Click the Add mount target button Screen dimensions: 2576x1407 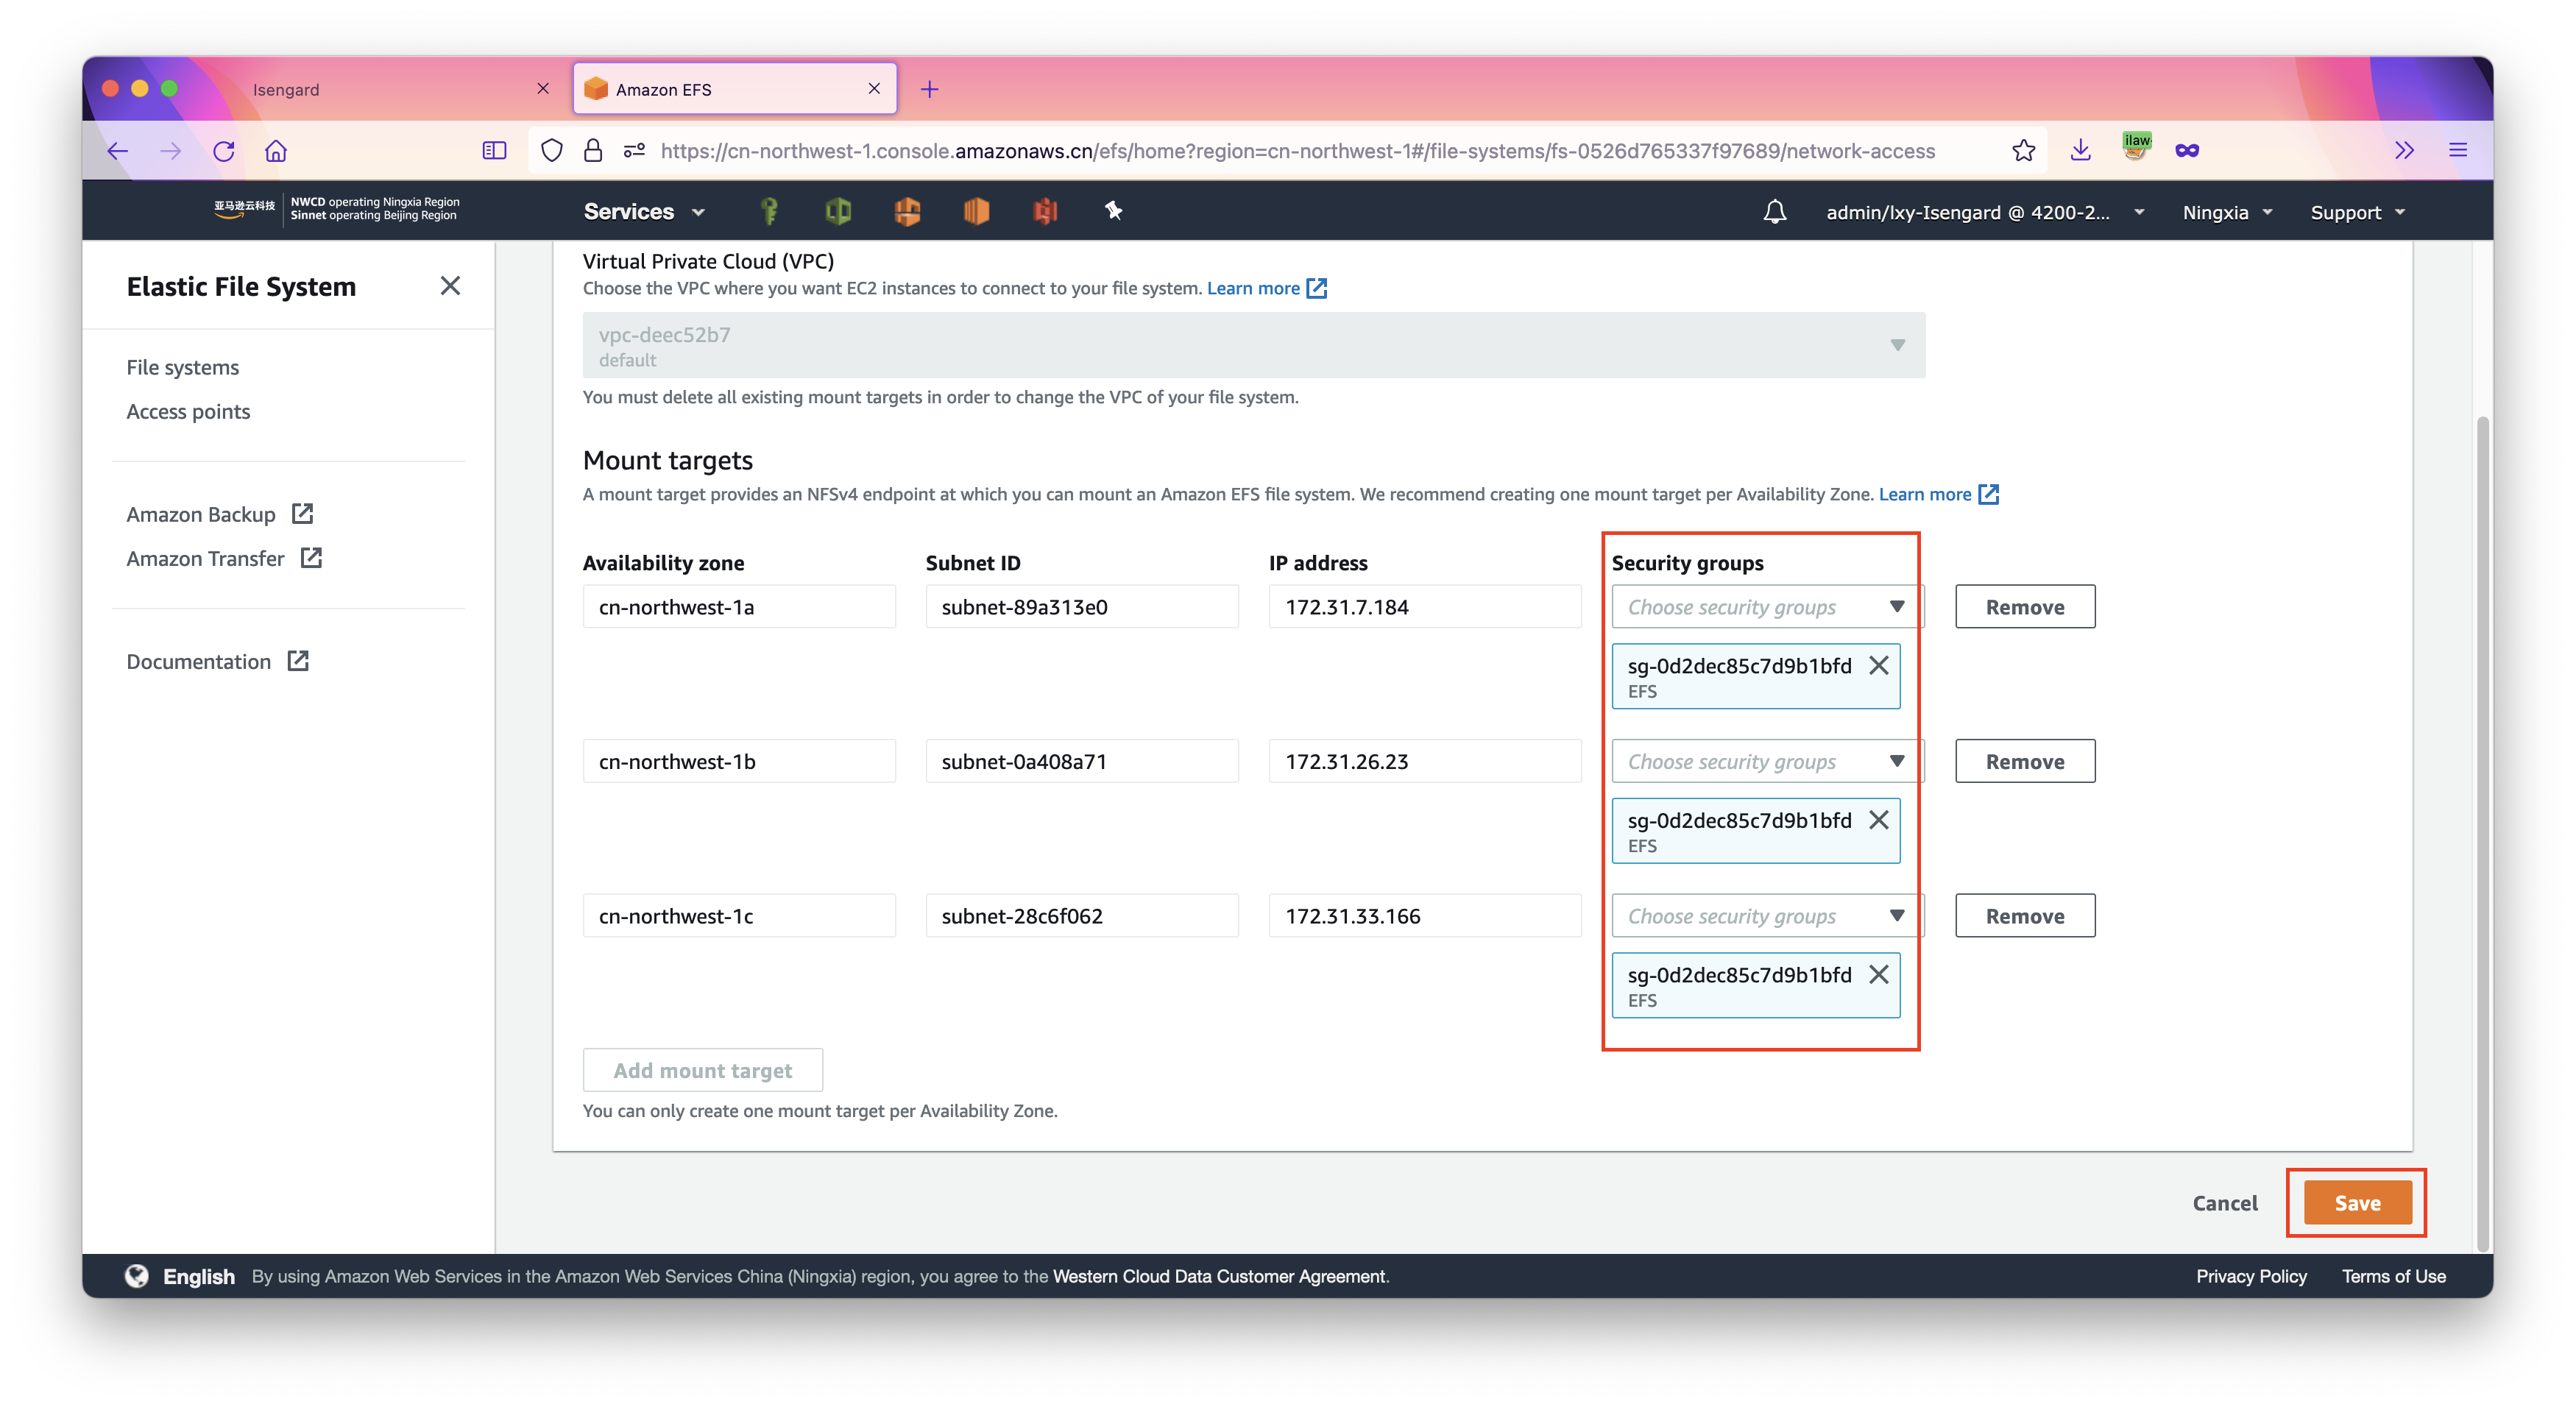(x=703, y=1070)
